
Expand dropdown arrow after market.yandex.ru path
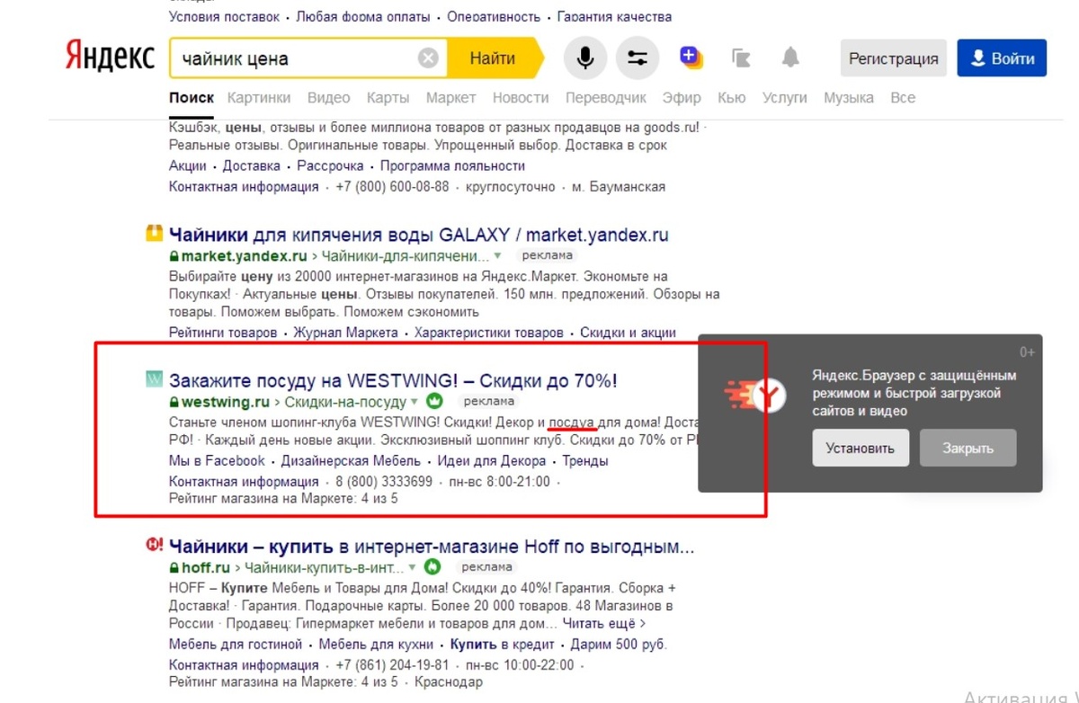click(x=498, y=256)
